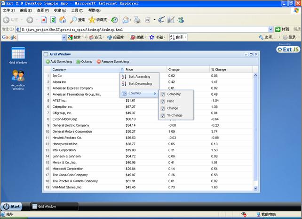
Task: Open the Options toolbar button
Action: (x=84, y=62)
